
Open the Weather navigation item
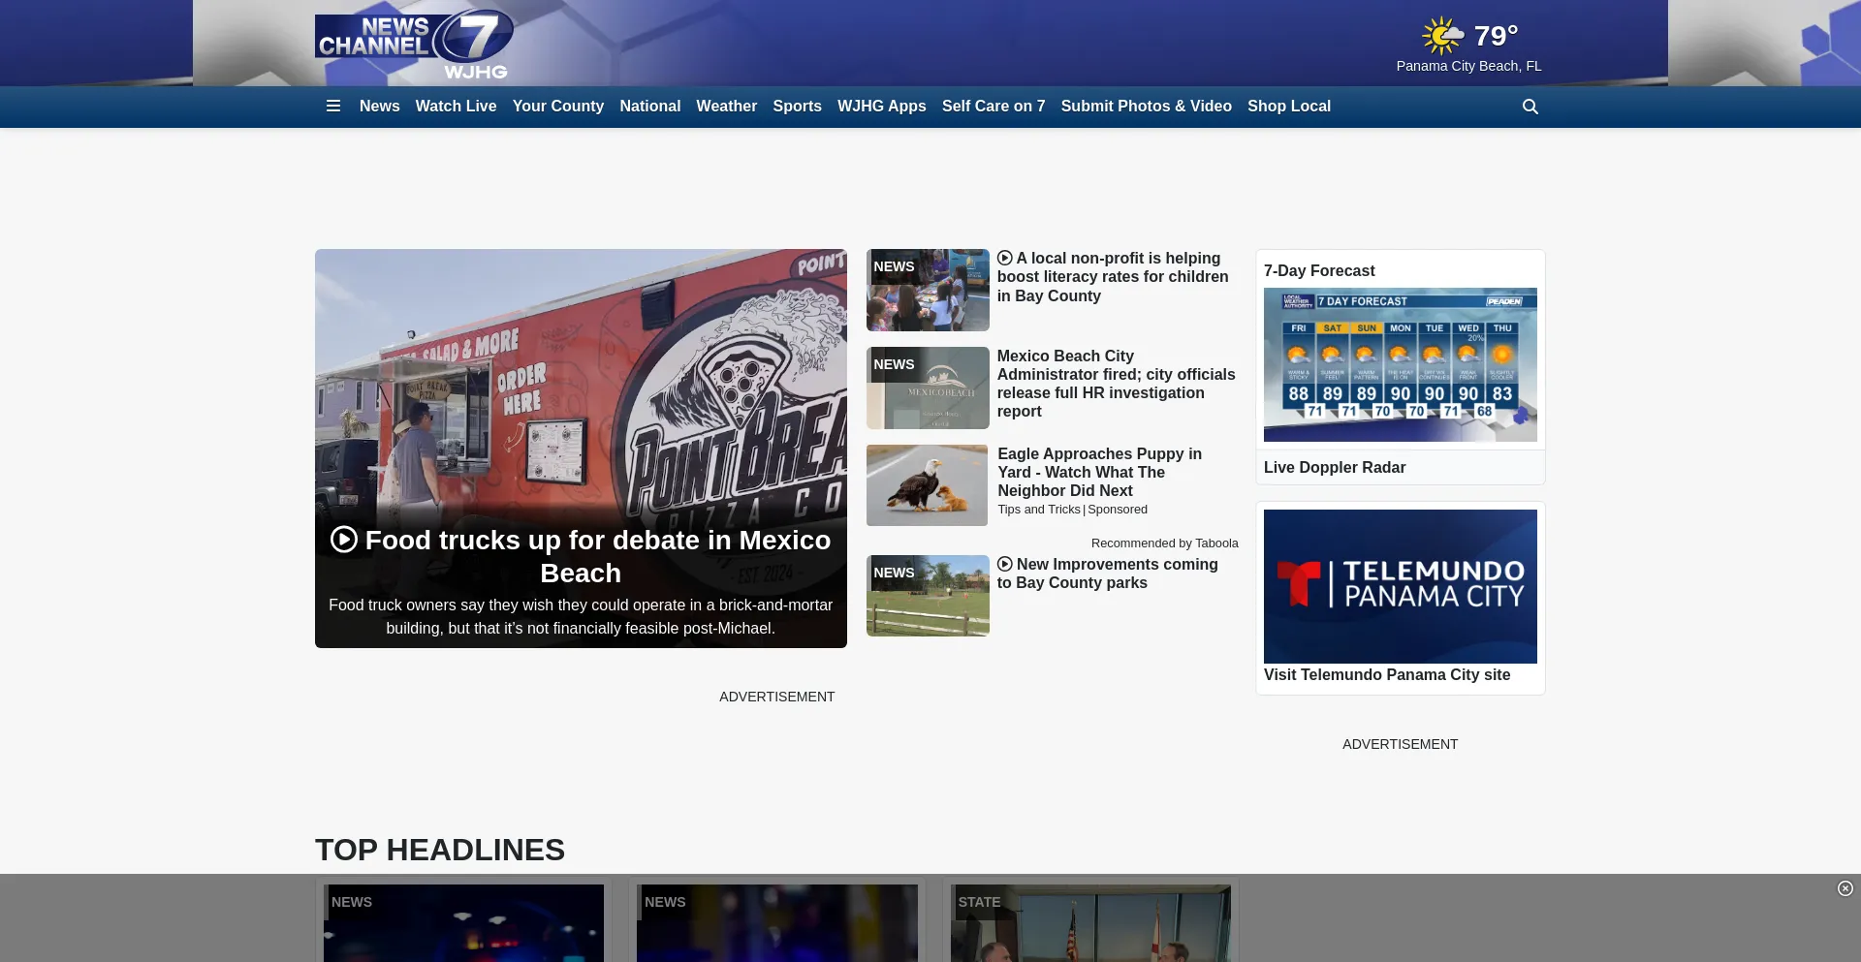coord(726,107)
